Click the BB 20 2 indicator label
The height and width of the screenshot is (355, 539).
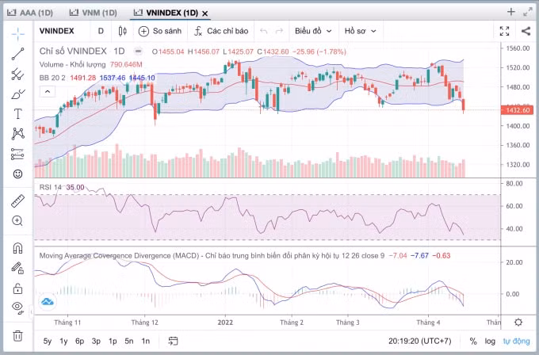pyautogui.click(x=52, y=78)
